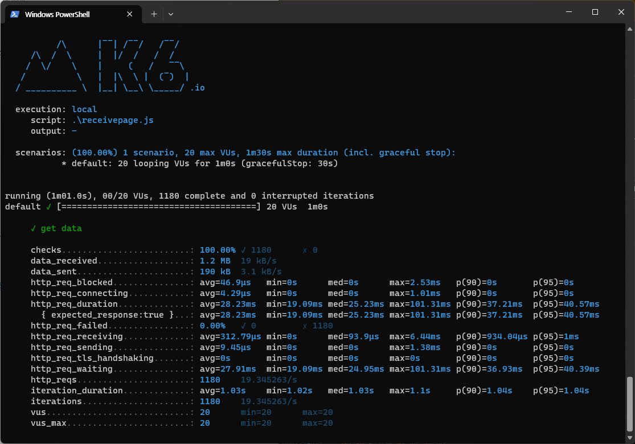Click the '.\receivepage.js' script name
This screenshot has width=635, height=444.
click(113, 120)
